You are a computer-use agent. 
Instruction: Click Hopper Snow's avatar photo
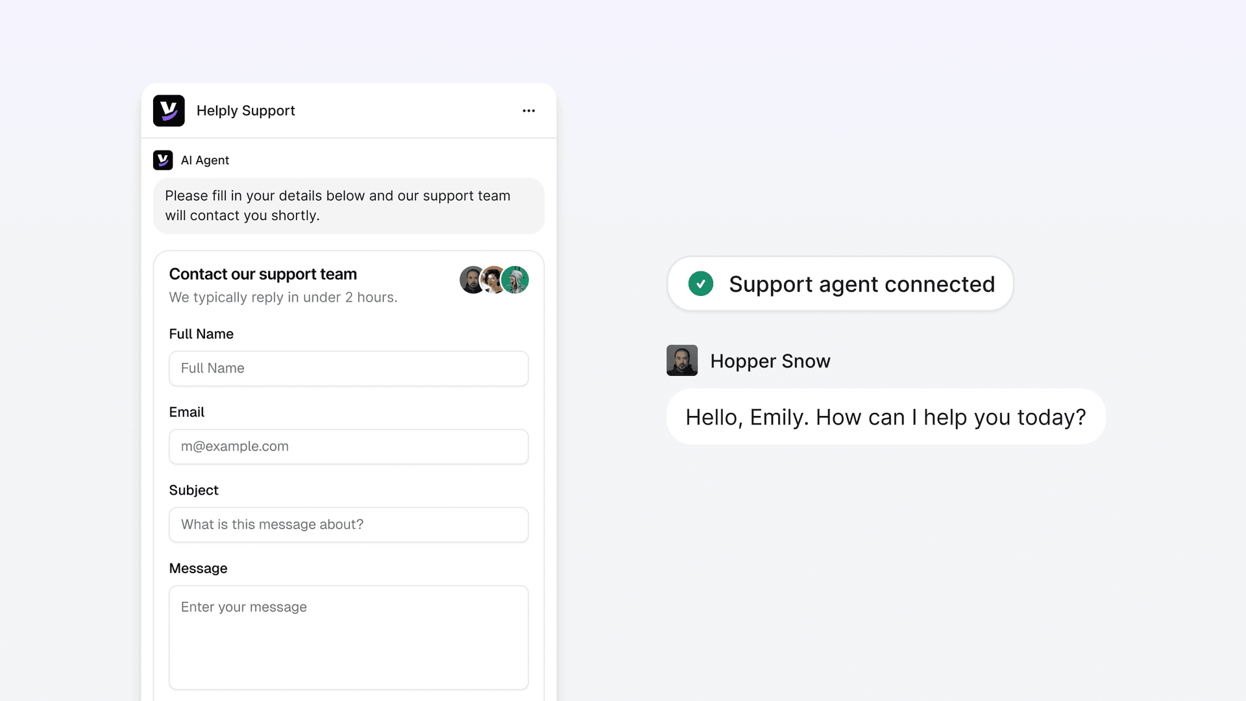point(682,360)
